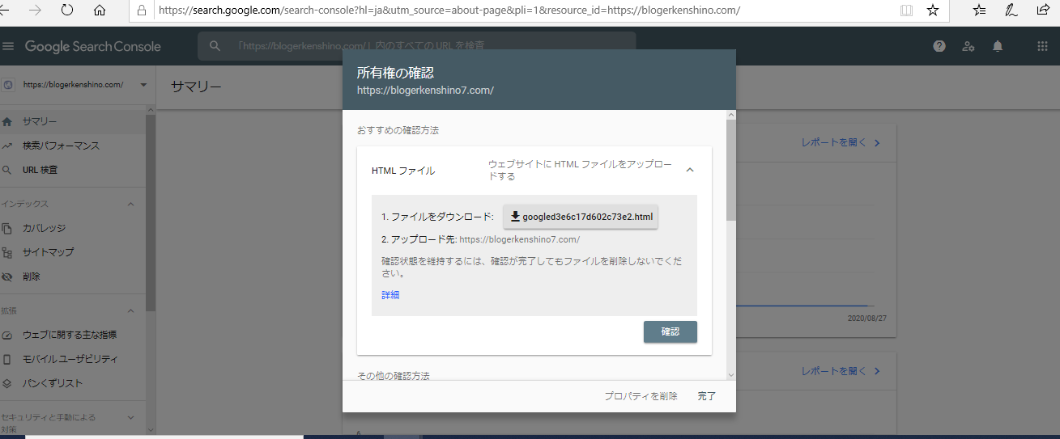The image size is (1060, 439).
Task: Click the lock icon in address bar
Action: [x=142, y=11]
